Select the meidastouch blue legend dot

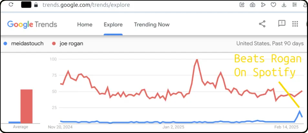tap(5, 44)
